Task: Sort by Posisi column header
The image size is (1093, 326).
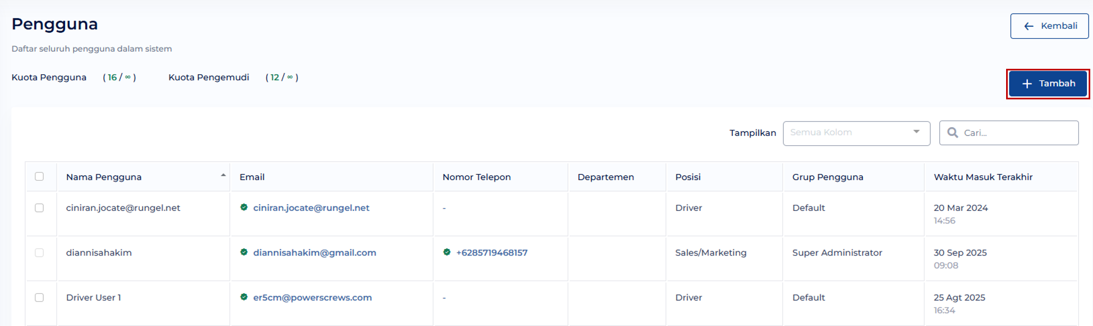Action: pyautogui.click(x=687, y=177)
